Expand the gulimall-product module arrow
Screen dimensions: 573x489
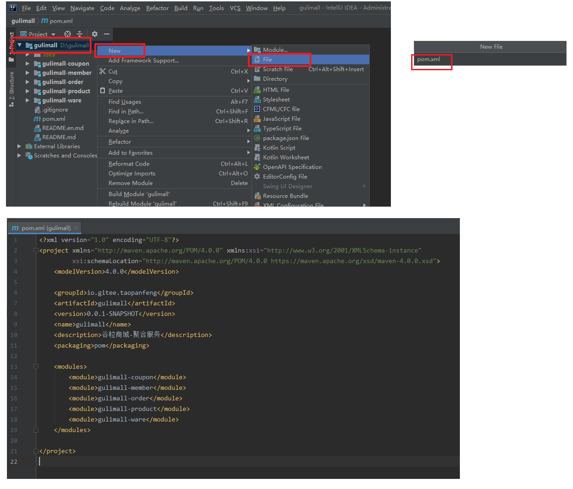point(28,91)
